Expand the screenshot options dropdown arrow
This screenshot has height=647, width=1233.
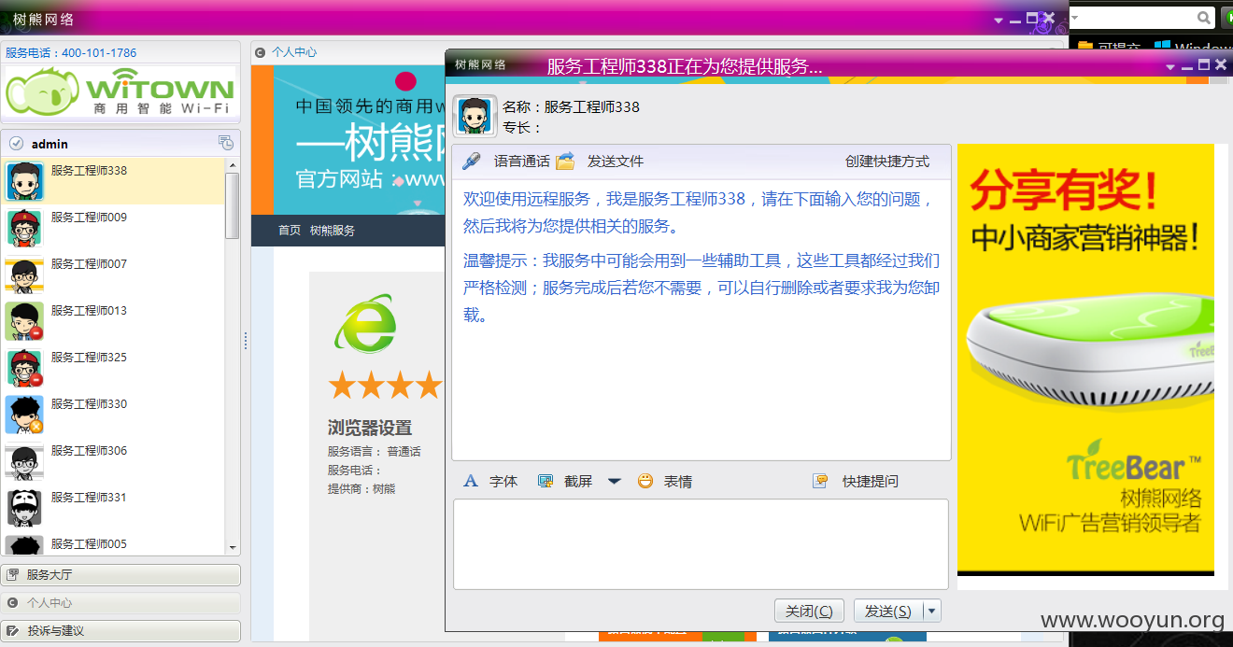pyautogui.click(x=614, y=482)
